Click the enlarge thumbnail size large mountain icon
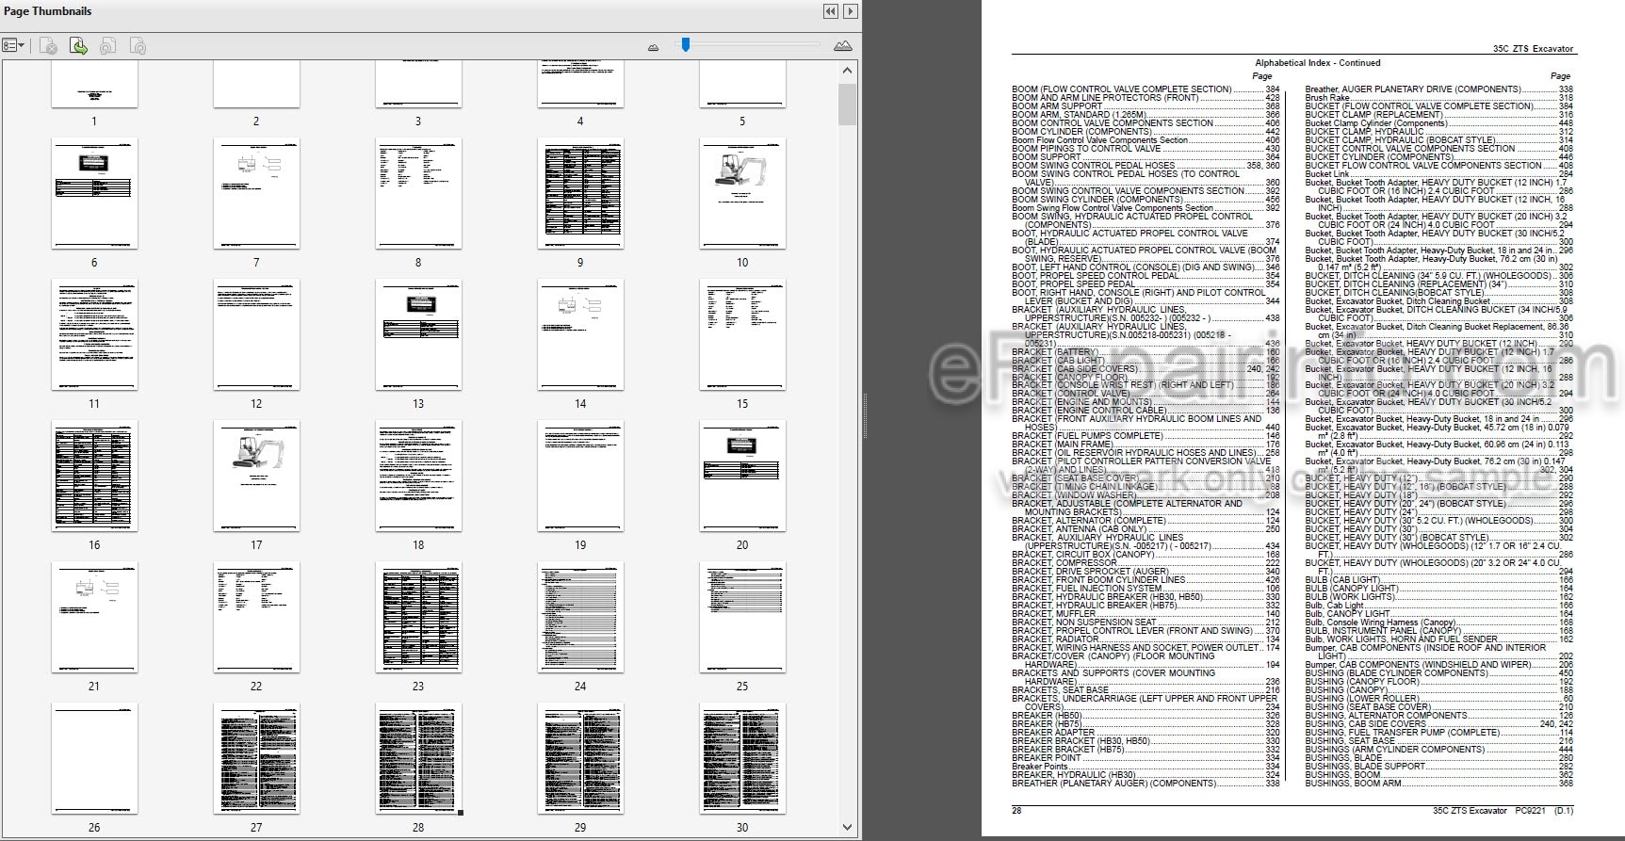1625x841 pixels. point(843,45)
